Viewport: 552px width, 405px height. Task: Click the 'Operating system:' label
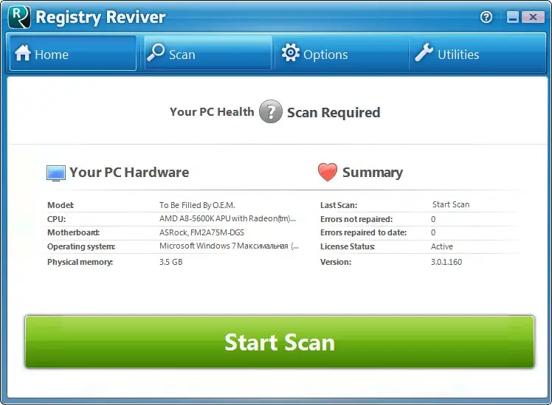pos(81,246)
